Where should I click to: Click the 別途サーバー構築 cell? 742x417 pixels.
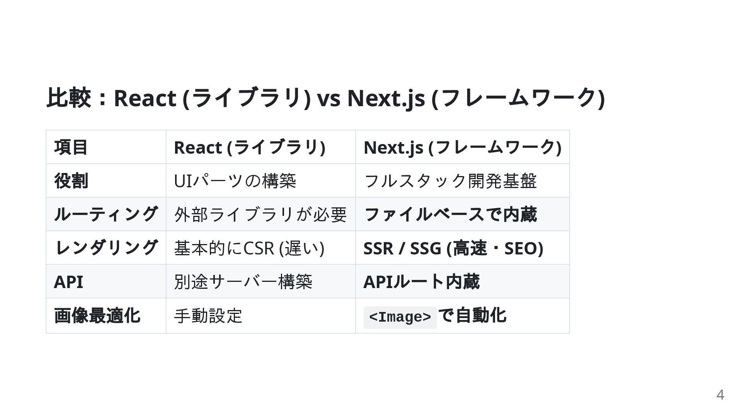pos(243,281)
